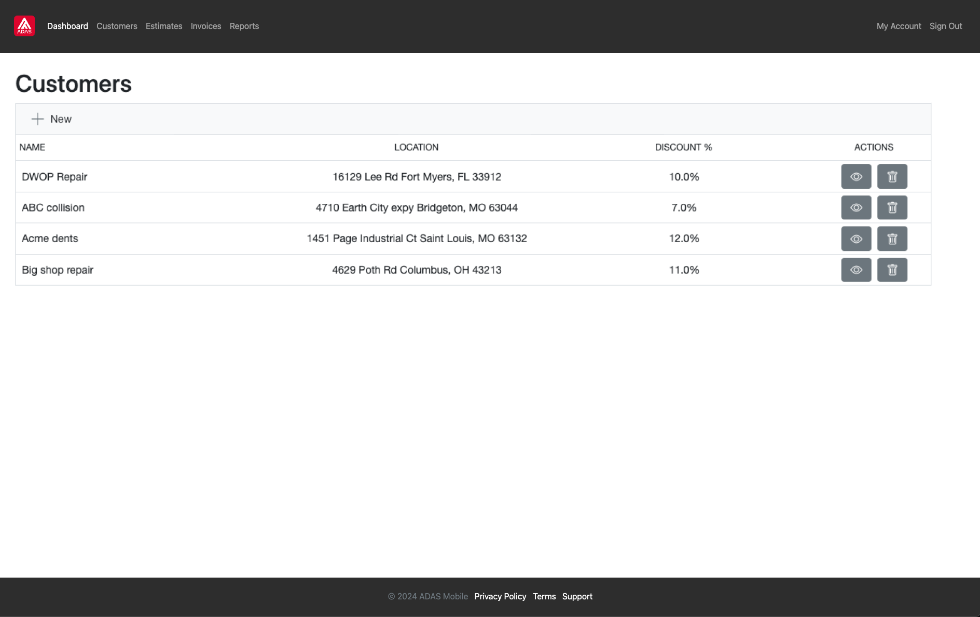Open the Estimates page

pos(164,26)
